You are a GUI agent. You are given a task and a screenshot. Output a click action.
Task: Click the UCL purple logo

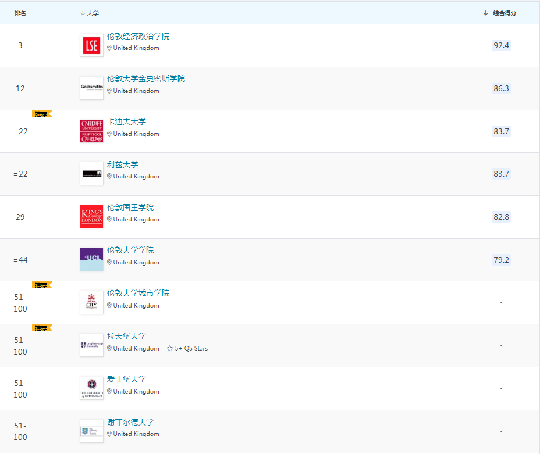pyautogui.click(x=91, y=260)
